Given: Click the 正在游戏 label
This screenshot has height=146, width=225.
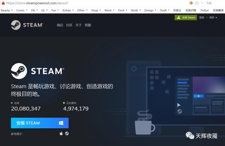Looking at the screenshot, I should click(71, 103).
